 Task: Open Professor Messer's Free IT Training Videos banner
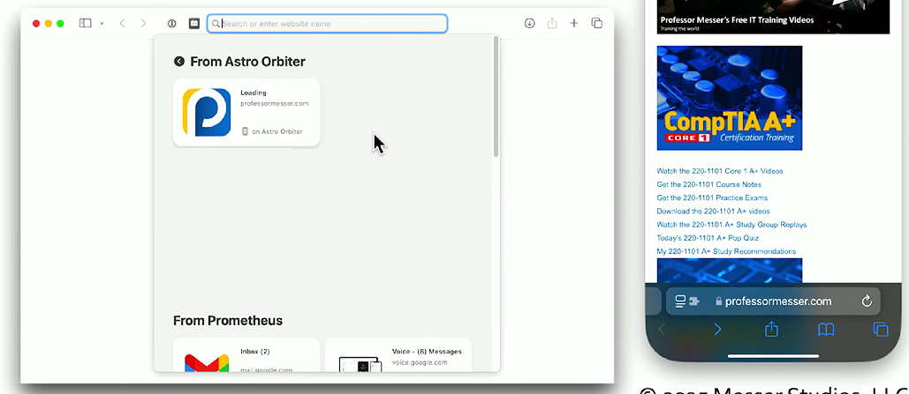773,17
